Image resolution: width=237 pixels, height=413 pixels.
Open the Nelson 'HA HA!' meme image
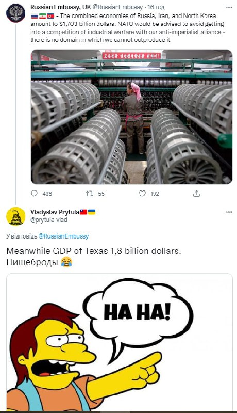120,342
